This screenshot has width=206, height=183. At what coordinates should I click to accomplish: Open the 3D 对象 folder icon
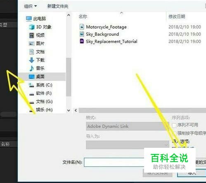[32, 27]
